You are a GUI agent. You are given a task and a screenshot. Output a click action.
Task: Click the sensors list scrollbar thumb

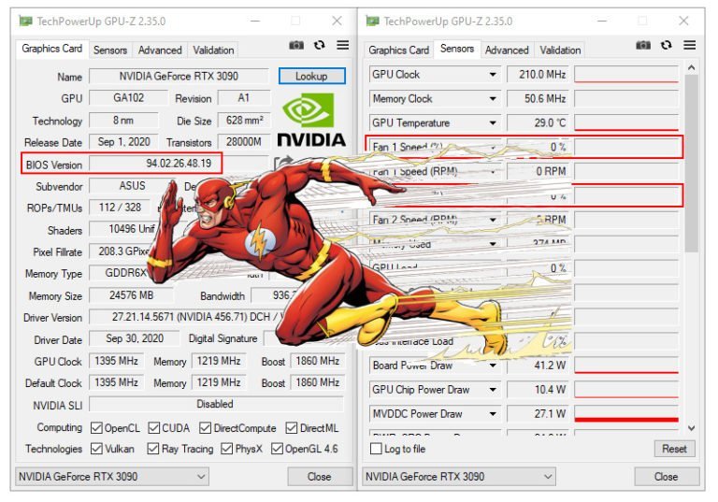tap(692, 164)
